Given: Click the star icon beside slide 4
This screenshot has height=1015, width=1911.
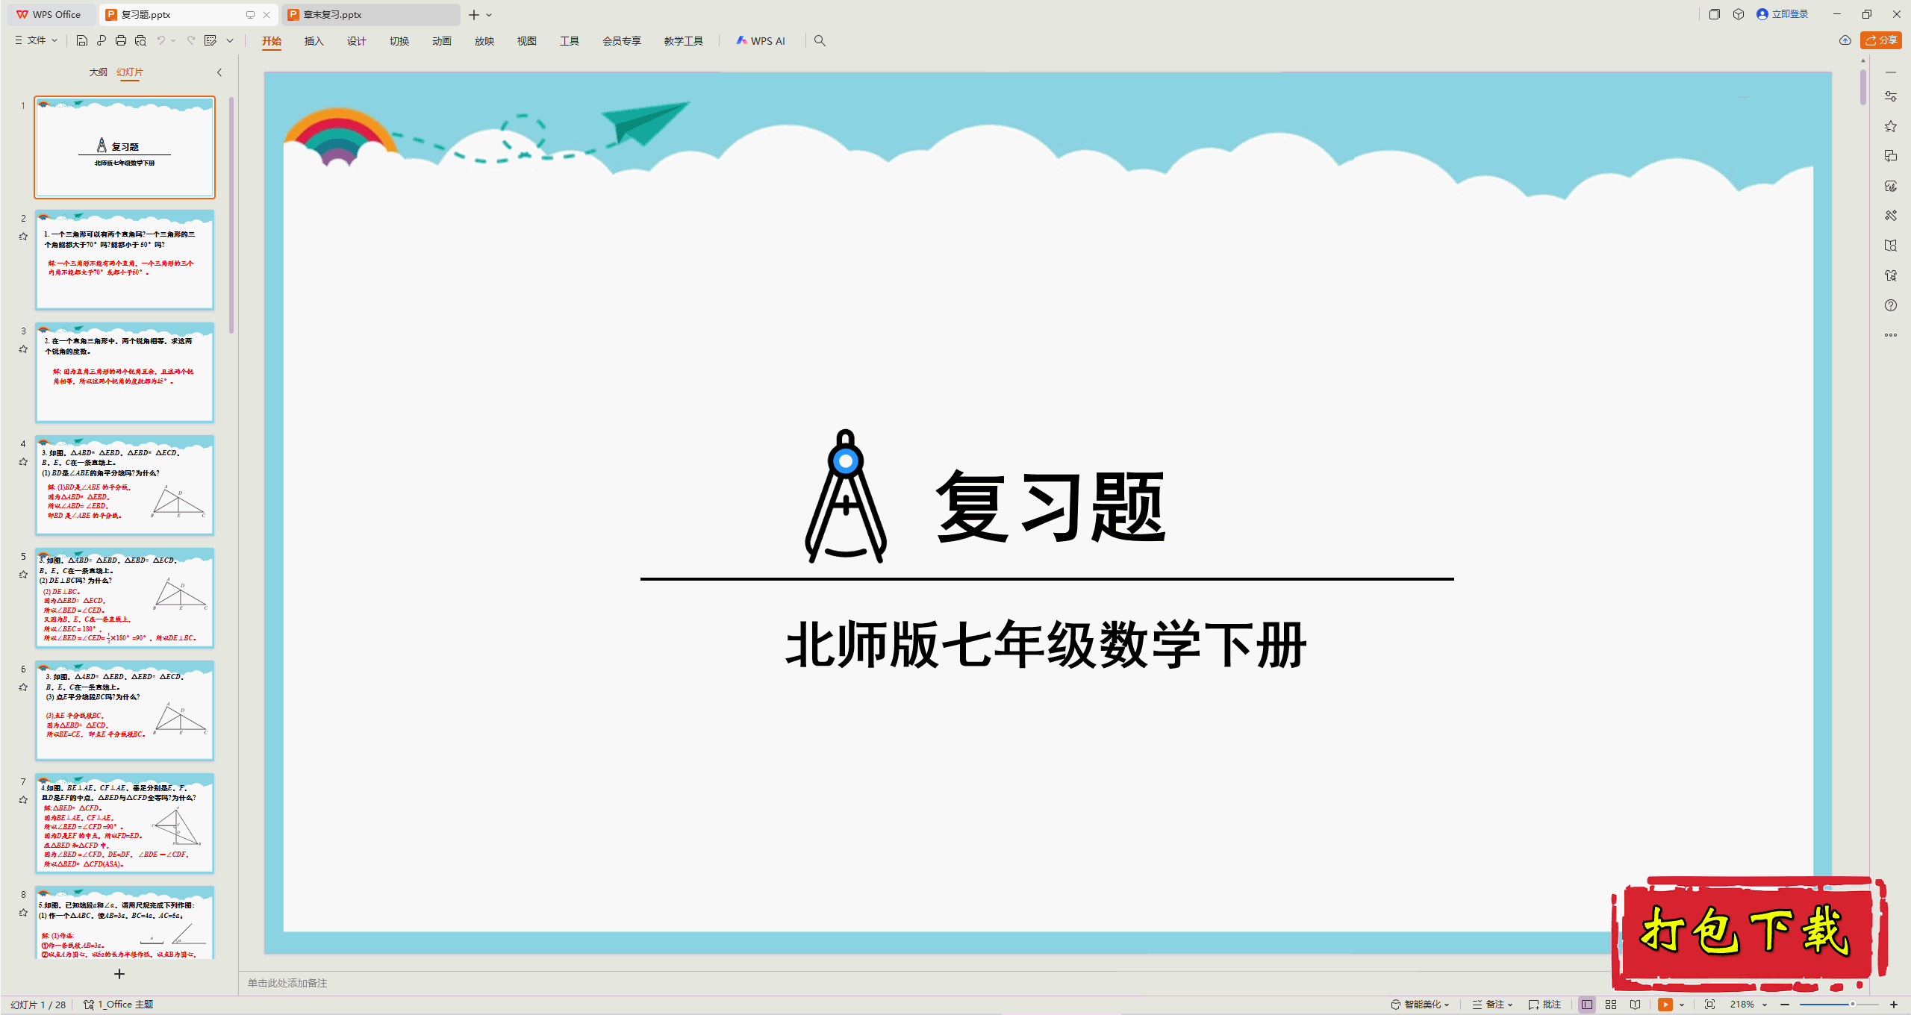Looking at the screenshot, I should pos(23,461).
